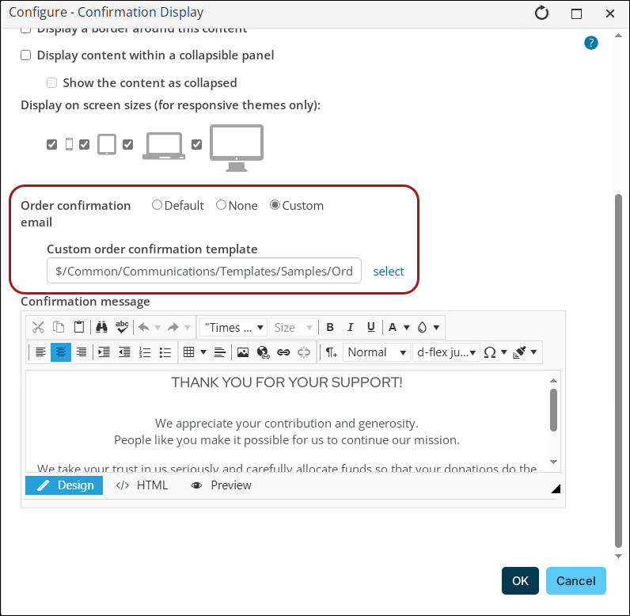Click the editor content scrollbar thumb
The width and height of the screenshot is (630, 616).
tap(553, 410)
